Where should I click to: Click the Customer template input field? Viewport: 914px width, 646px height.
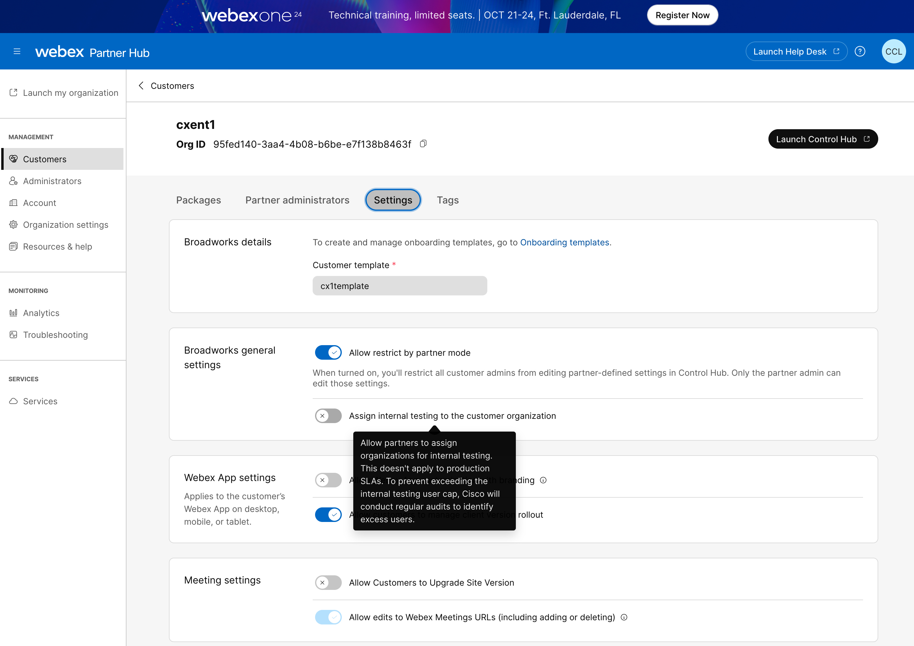click(399, 285)
